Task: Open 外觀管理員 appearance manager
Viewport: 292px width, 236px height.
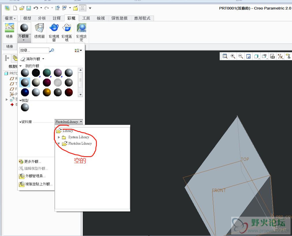Action: [x=32, y=176]
